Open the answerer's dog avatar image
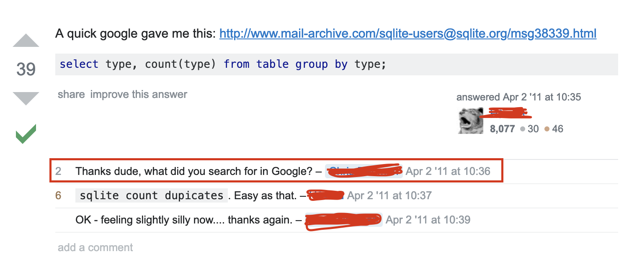The height and width of the screenshot is (267, 624). click(x=471, y=121)
